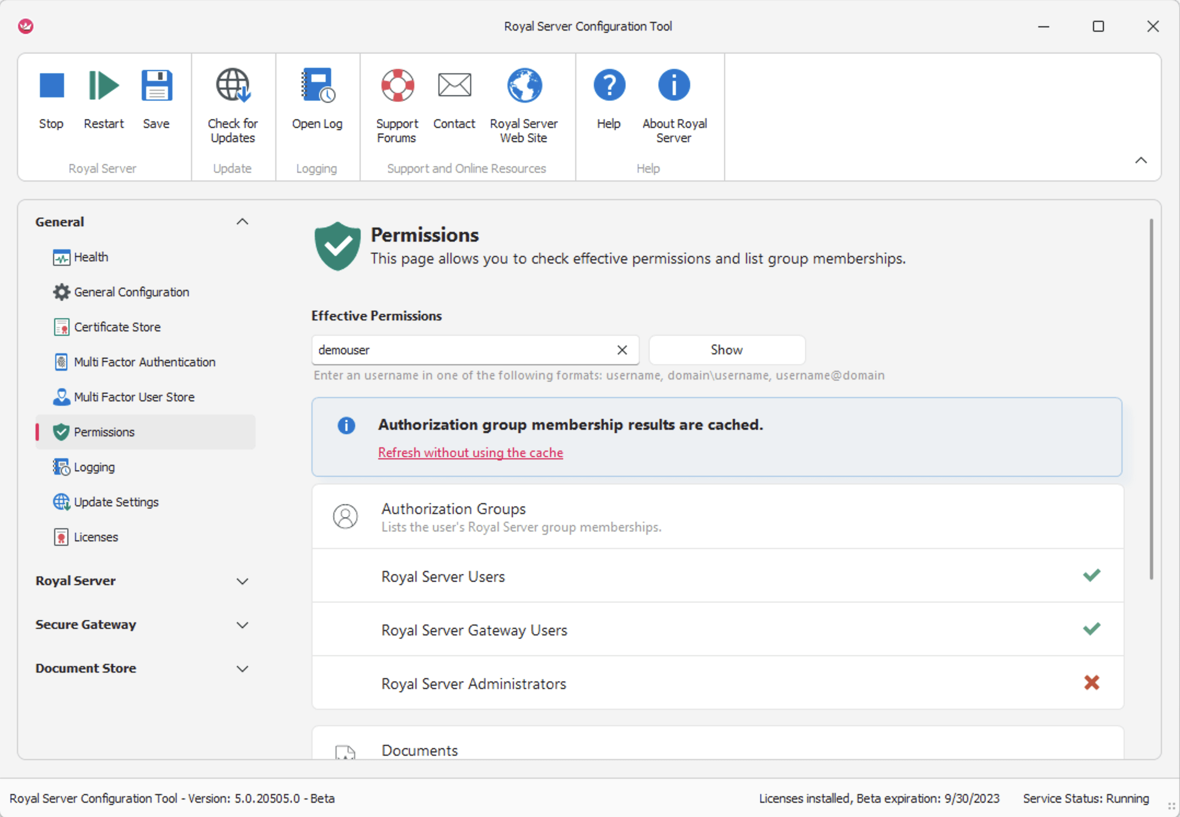Open the Logging settings page
The width and height of the screenshot is (1180, 817).
[x=146, y=467]
